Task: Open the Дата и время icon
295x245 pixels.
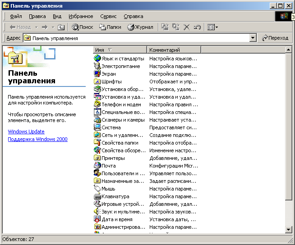Action: (97, 219)
